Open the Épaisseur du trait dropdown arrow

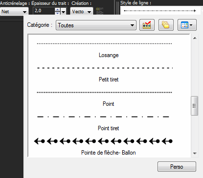tap(63, 12)
